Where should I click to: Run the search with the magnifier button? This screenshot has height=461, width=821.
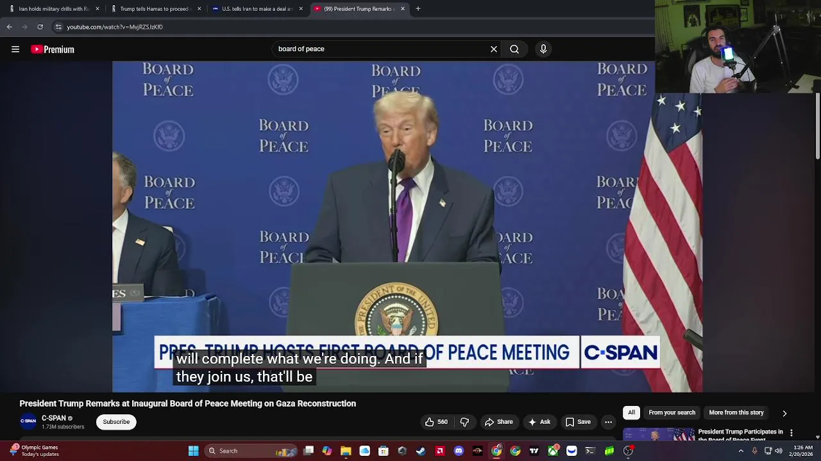click(x=514, y=49)
